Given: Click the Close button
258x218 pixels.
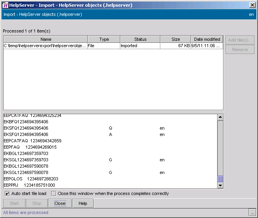Looking at the screenshot, I should 60,203.
